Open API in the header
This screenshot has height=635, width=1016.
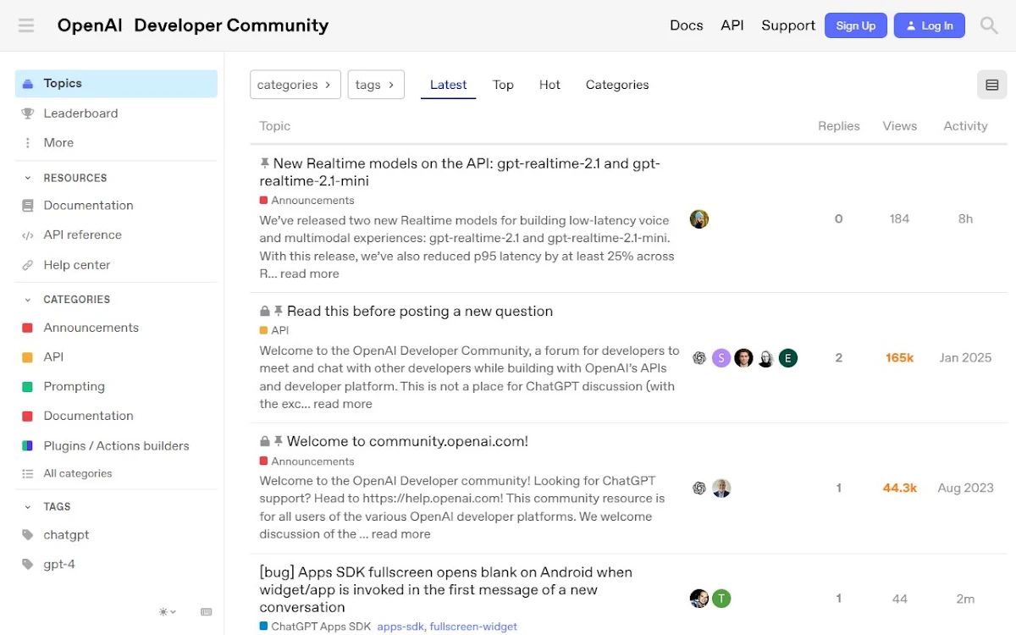pos(732,25)
